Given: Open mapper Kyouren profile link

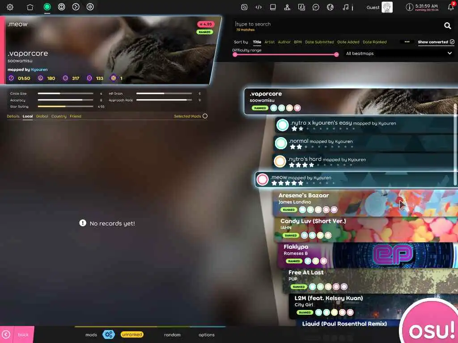Looking at the screenshot, I should pos(39,69).
